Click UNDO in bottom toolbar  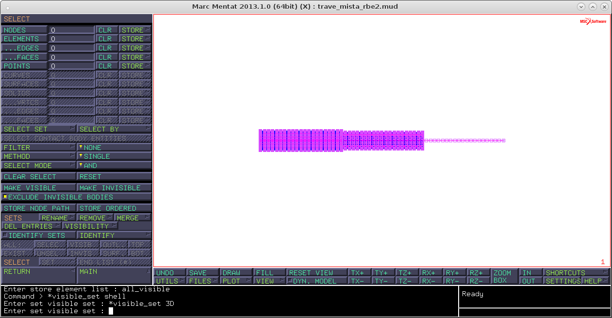coord(170,273)
